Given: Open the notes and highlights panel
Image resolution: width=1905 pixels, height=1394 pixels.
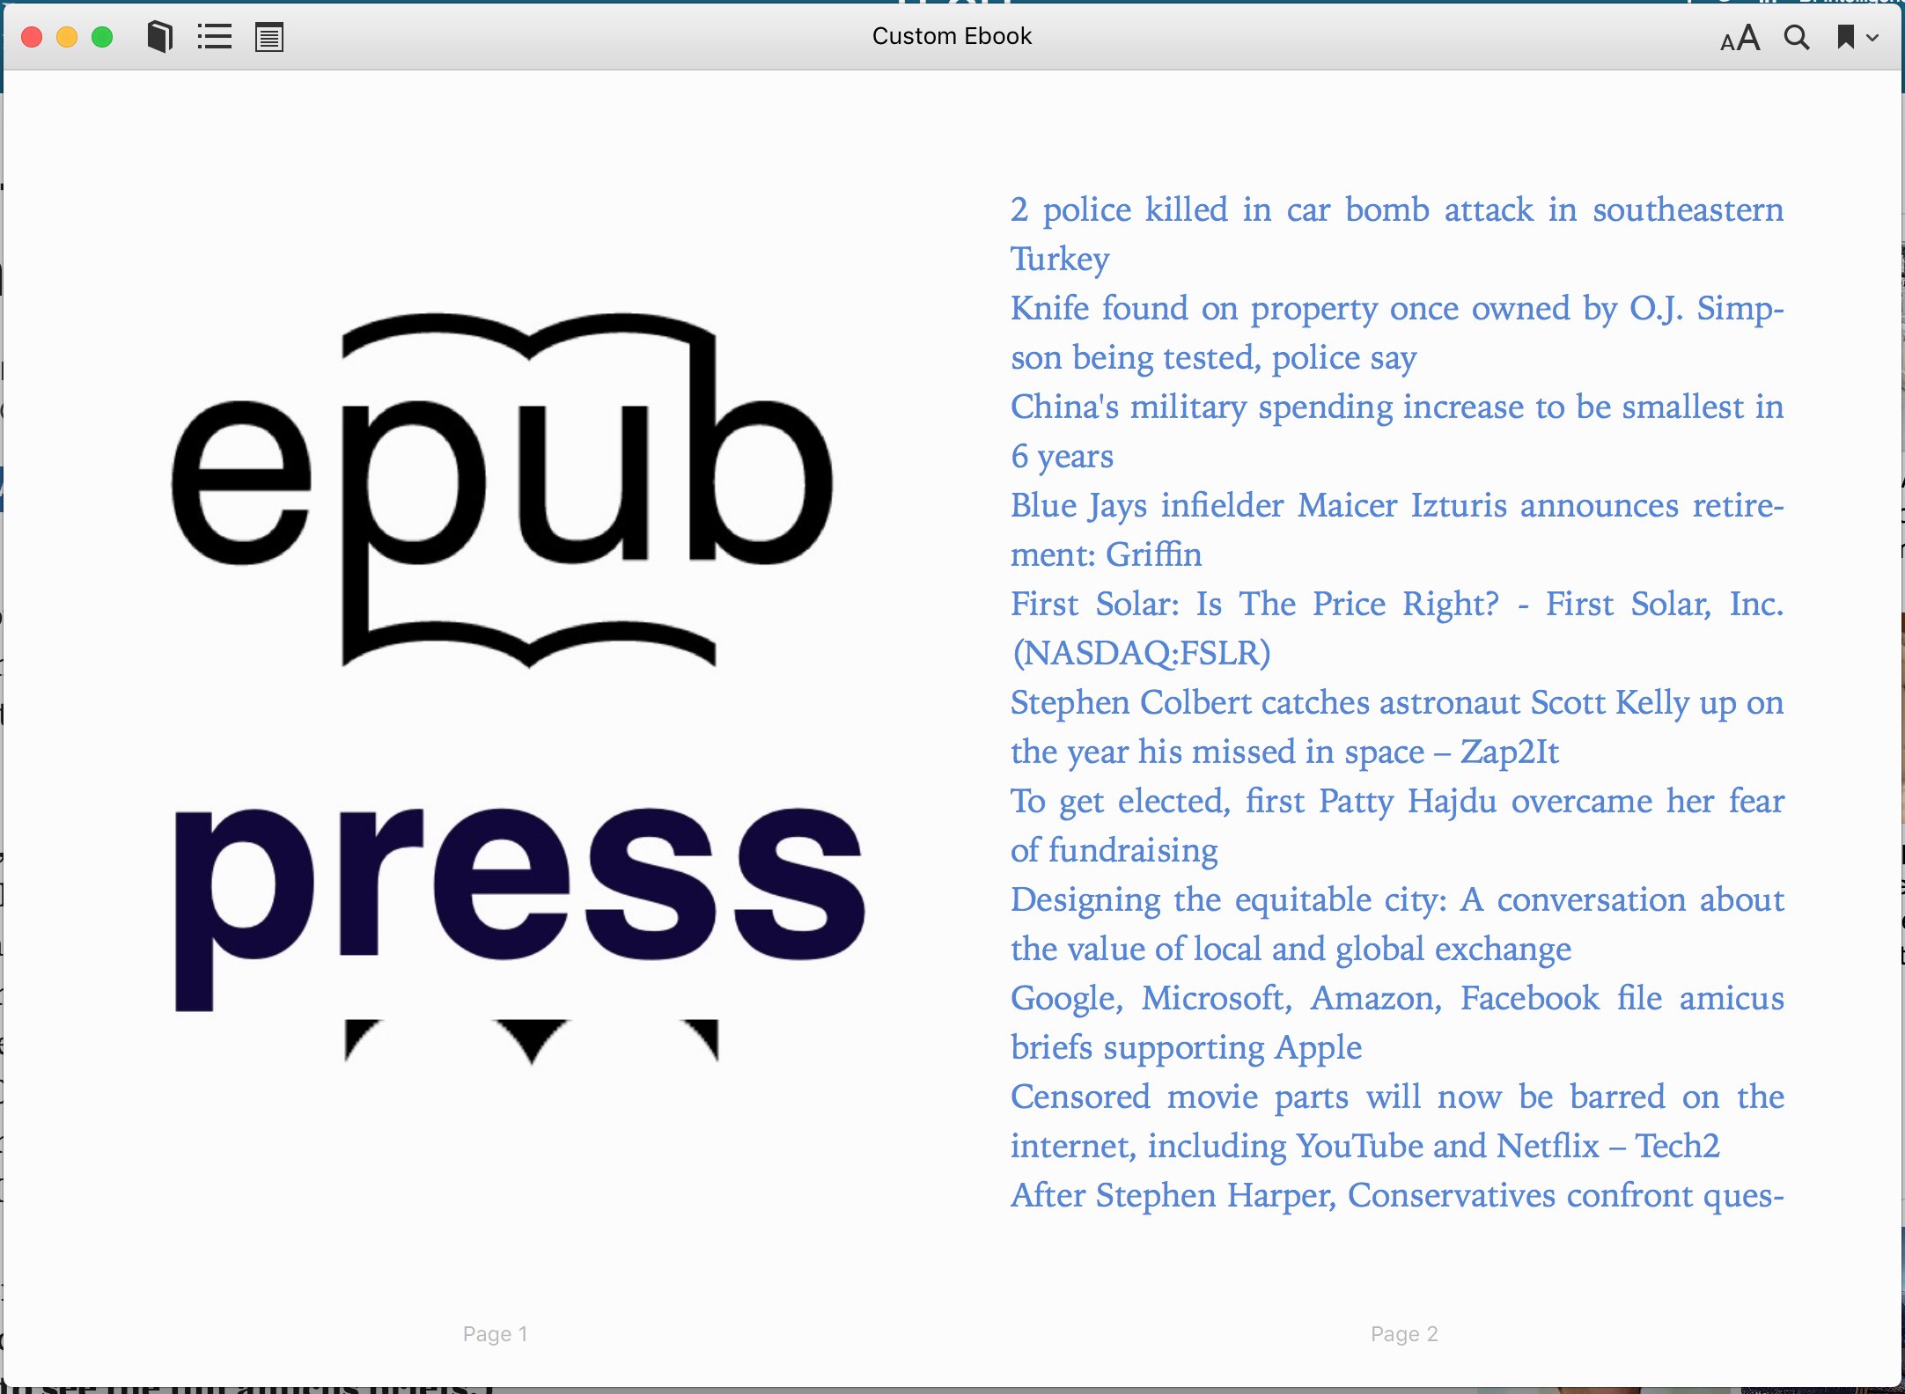Looking at the screenshot, I should pos(268,37).
